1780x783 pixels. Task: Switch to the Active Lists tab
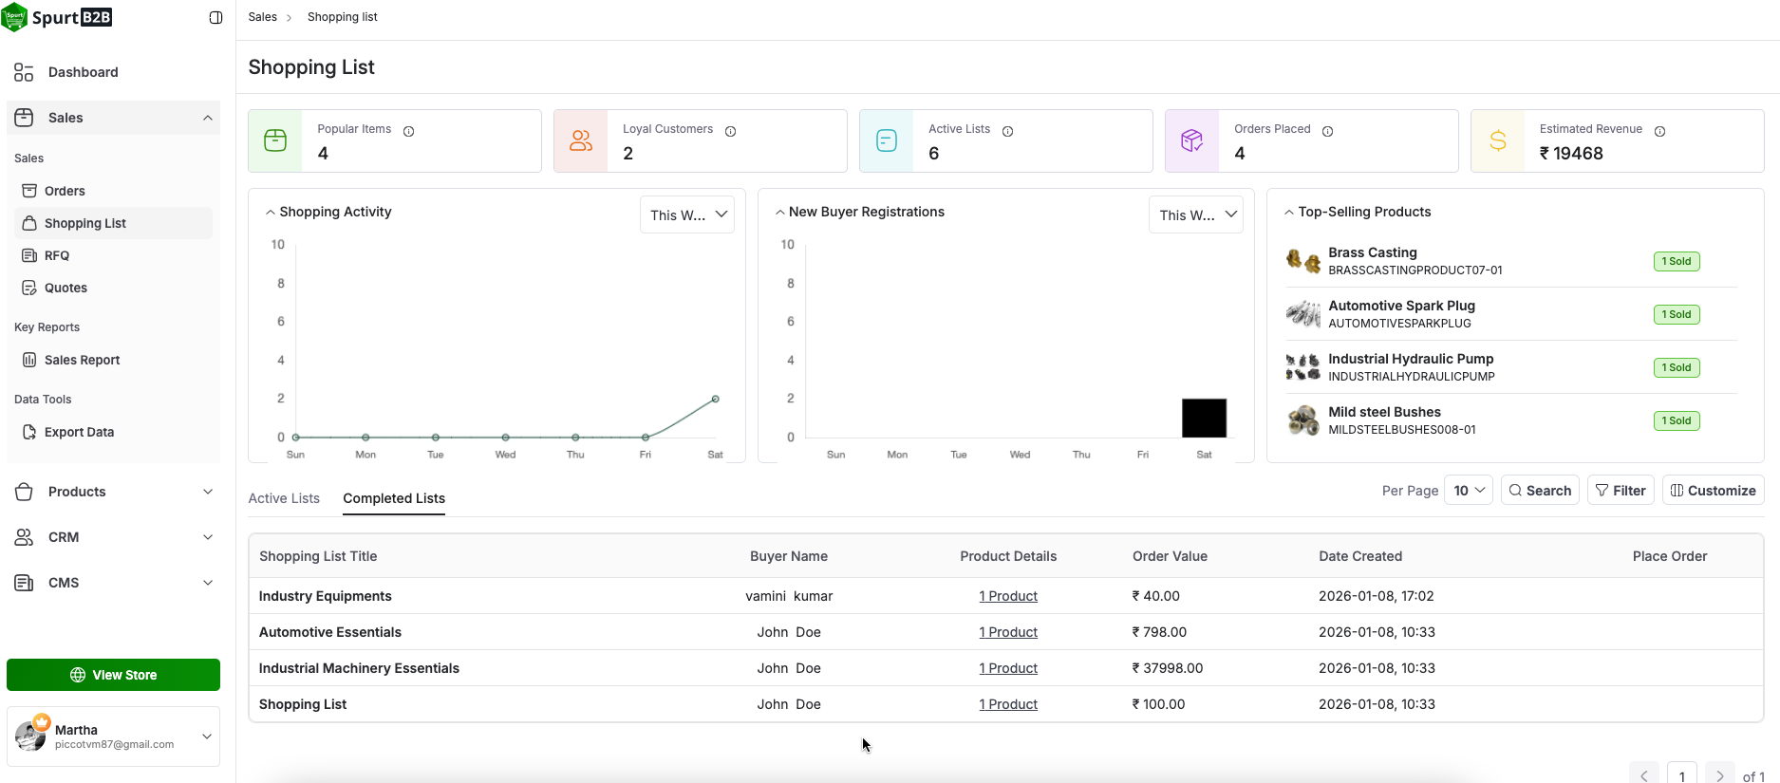[x=284, y=498]
